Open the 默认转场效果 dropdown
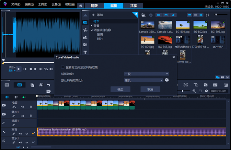 (x=144, y=80)
